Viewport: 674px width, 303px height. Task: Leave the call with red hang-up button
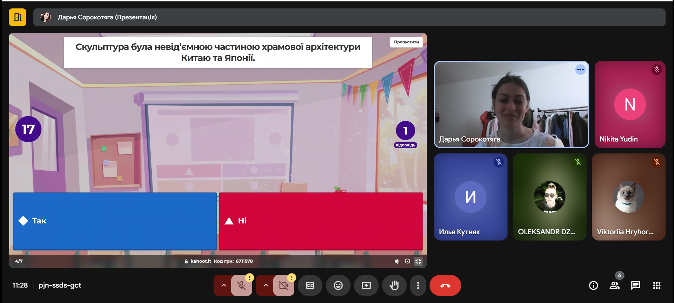pyautogui.click(x=445, y=285)
